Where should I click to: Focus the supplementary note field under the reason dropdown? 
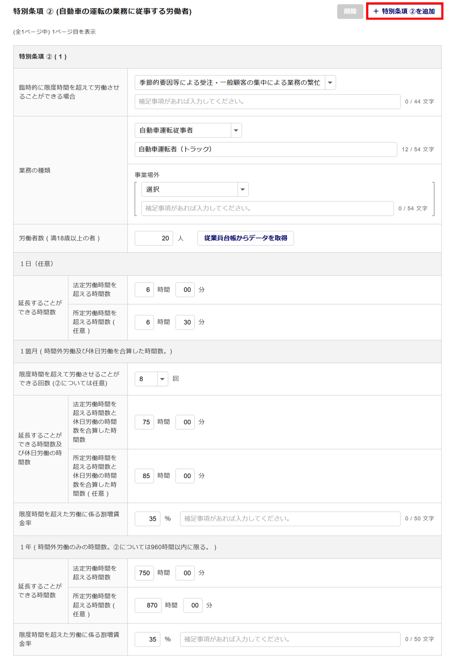coord(267,101)
